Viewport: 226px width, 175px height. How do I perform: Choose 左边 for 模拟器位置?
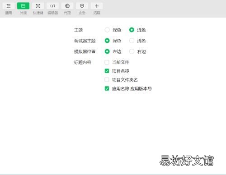point(107,51)
